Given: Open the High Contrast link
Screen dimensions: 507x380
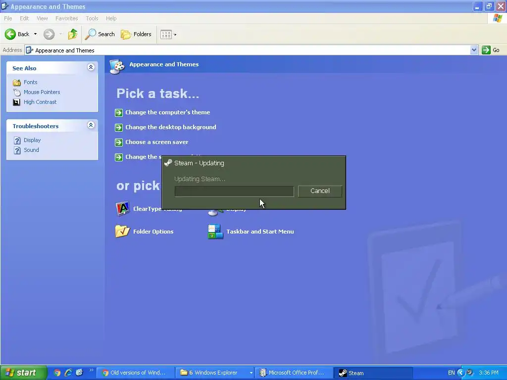Looking at the screenshot, I should pyautogui.click(x=40, y=102).
